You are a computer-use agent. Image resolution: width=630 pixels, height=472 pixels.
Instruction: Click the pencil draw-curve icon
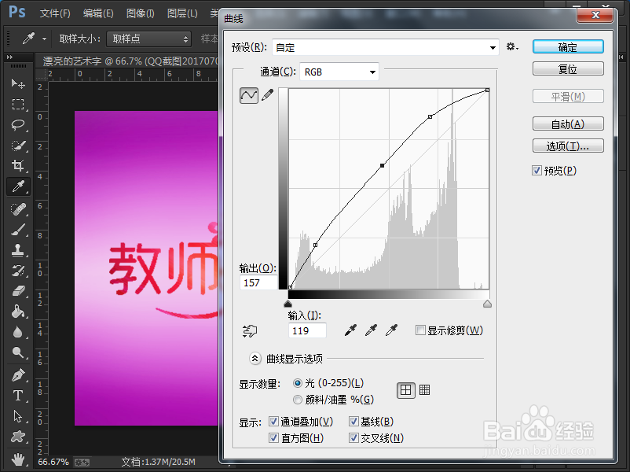(267, 95)
